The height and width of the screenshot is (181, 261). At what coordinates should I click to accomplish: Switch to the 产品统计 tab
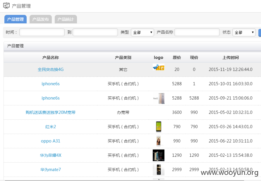(66, 19)
